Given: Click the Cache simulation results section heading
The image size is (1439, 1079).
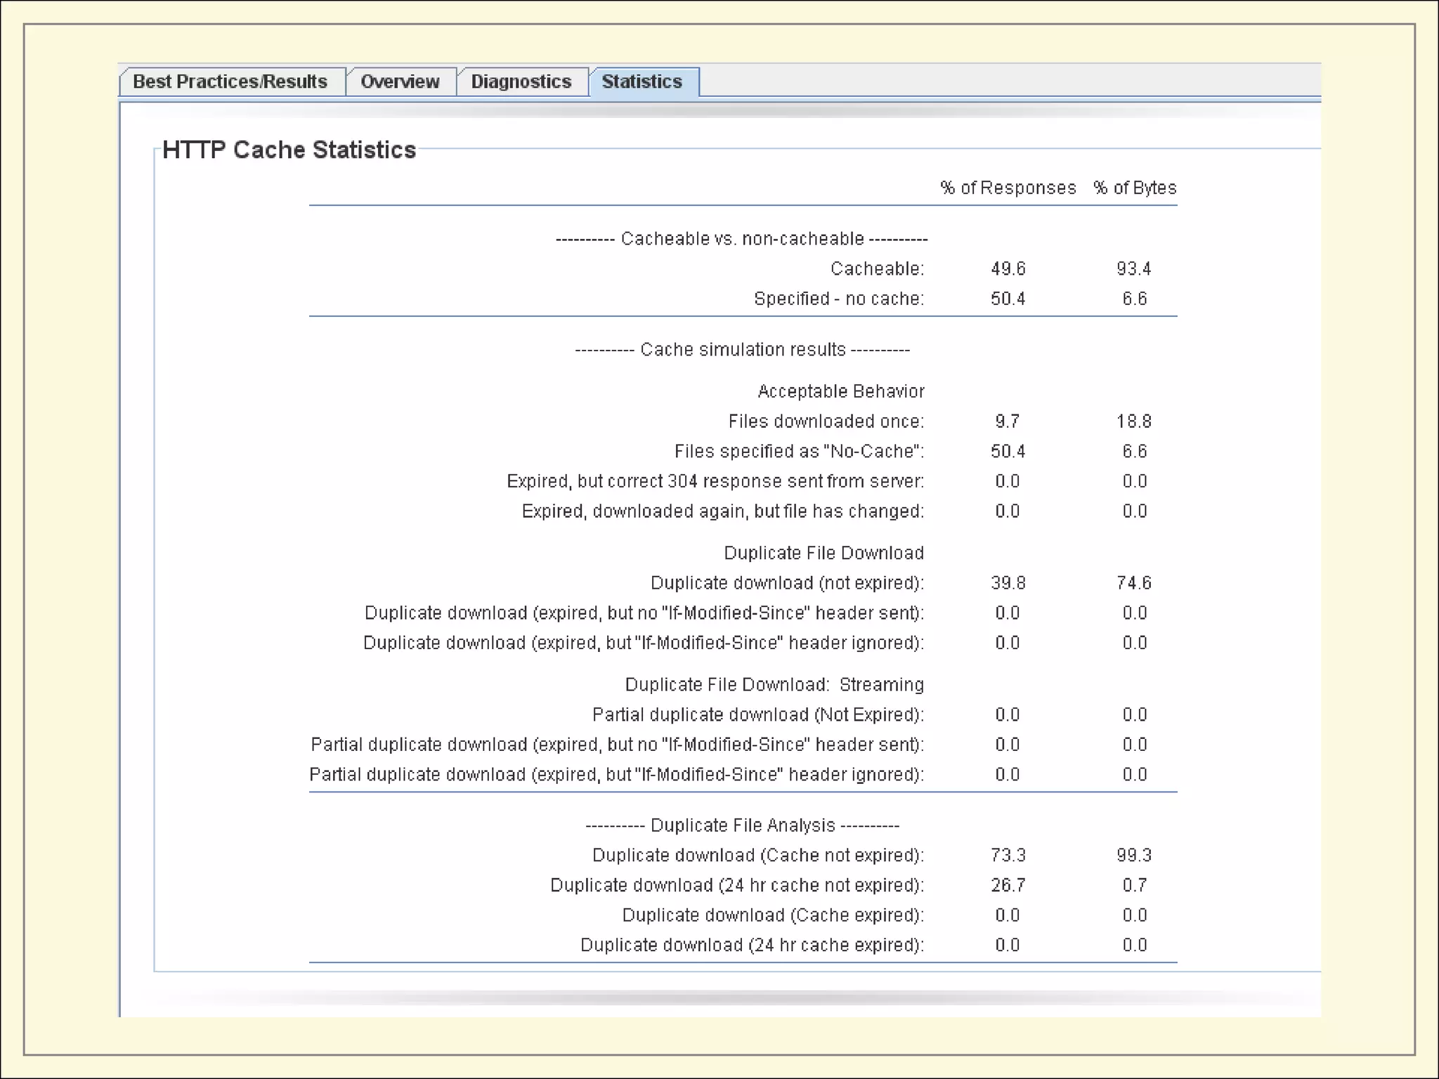Looking at the screenshot, I should coord(742,349).
